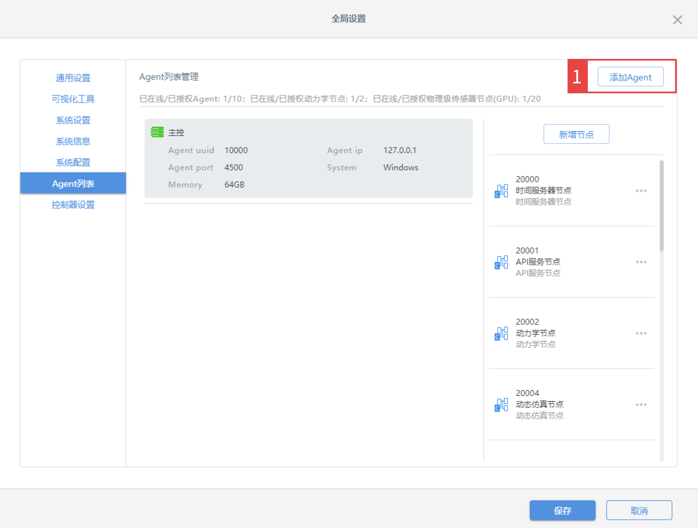Select the 主控 agent card title
Image resolution: width=698 pixels, height=528 pixels.
(x=176, y=133)
